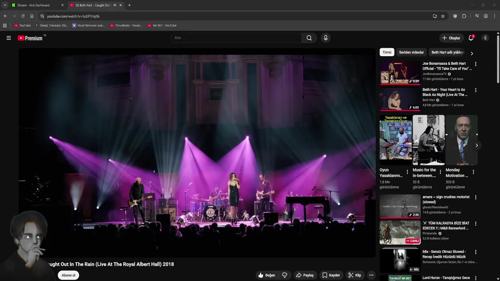
Task: Open the YouTube account avatar menu
Action: tap(485, 38)
